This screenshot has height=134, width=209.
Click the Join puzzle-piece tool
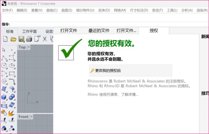pyautogui.click(x=4, y=113)
